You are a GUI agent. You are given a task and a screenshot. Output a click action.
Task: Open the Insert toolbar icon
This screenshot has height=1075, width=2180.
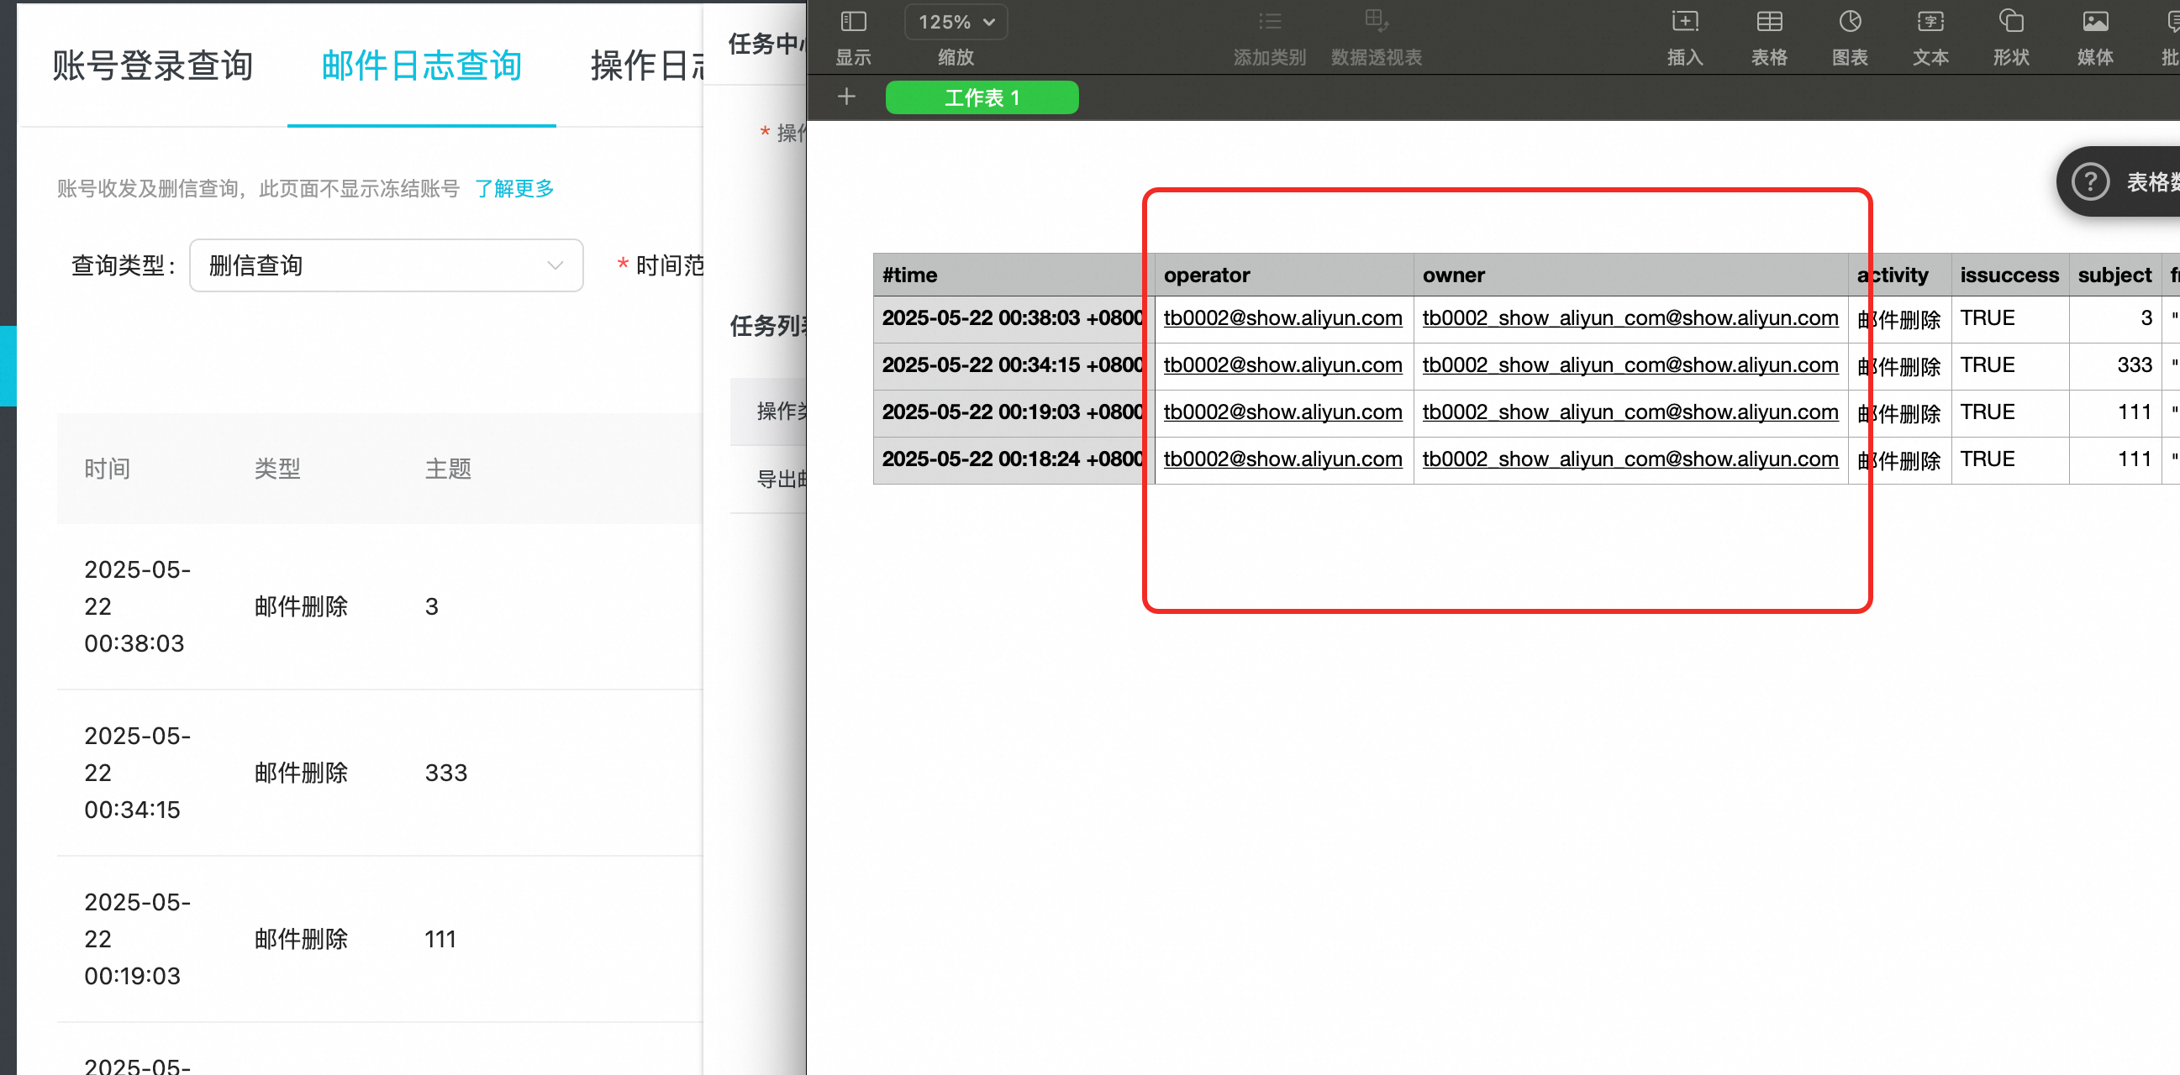[1684, 22]
